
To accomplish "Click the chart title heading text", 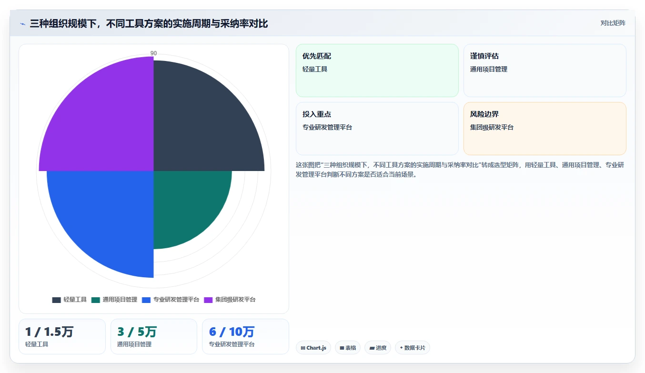I will 149,23.
